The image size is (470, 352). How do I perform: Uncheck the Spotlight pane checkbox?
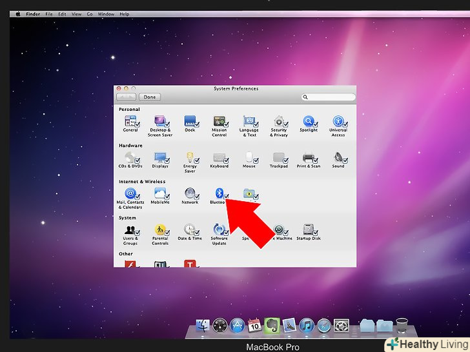point(315,124)
